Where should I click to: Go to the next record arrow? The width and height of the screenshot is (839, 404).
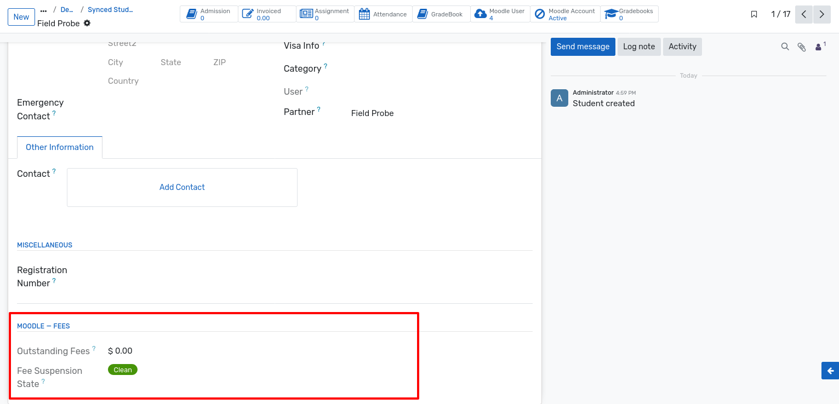pyautogui.click(x=822, y=14)
